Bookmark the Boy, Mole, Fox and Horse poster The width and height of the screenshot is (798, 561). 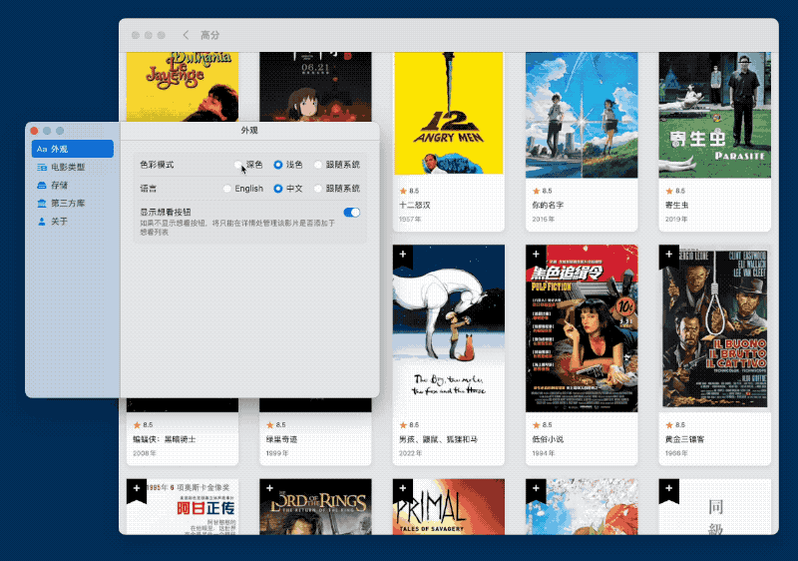coord(403,254)
